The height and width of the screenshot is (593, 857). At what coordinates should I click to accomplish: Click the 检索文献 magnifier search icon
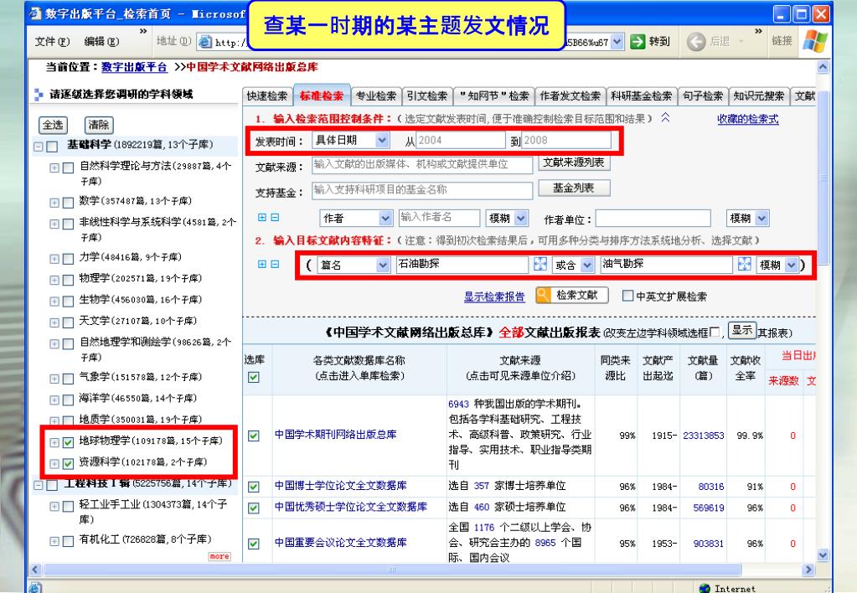[544, 295]
